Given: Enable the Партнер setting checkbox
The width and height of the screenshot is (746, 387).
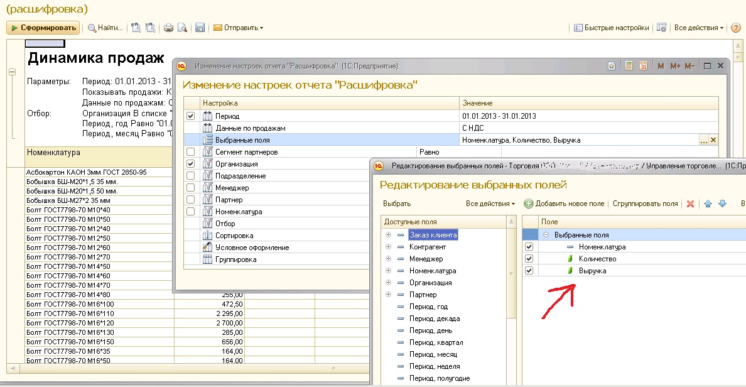Looking at the screenshot, I should [191, 199].
